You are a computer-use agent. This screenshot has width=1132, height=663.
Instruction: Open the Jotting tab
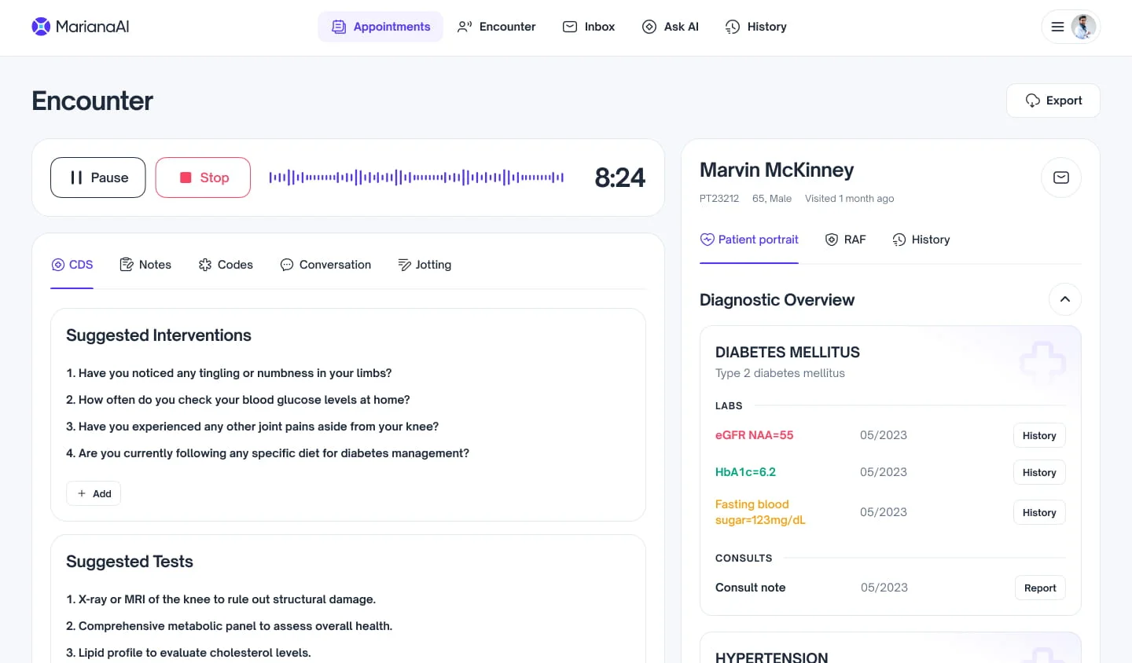pyautogui.click(x=424, y=265)
